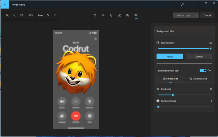The height and width of the screenshot is (137, 218).
Task: Open the Filter tool
Action: pos(111,15)
